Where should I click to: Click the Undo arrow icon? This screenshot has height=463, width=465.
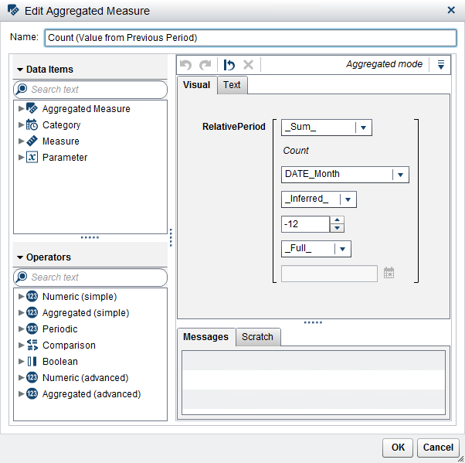pos(185,66)
